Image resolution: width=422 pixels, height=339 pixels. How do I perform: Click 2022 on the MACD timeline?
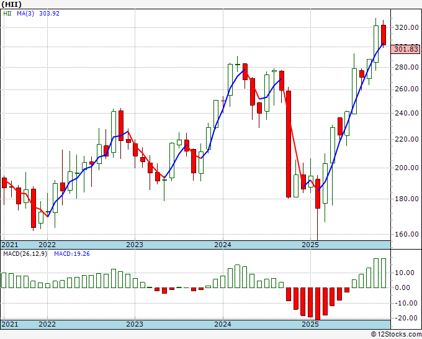coord(47,324)
